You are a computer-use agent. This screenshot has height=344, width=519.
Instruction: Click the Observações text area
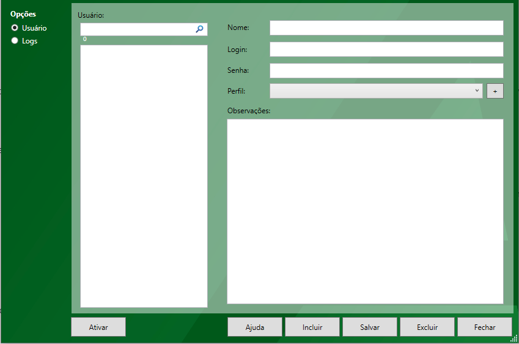coord(365,211)
